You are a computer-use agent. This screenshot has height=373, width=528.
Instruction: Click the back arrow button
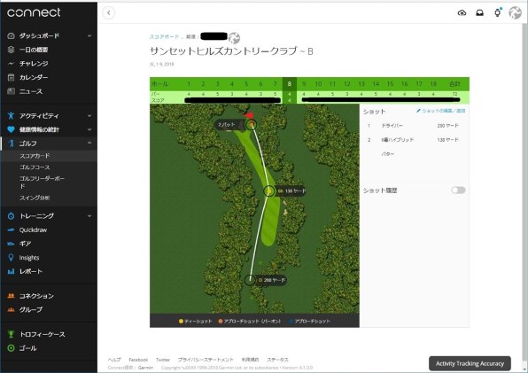(x=108, y=12)
